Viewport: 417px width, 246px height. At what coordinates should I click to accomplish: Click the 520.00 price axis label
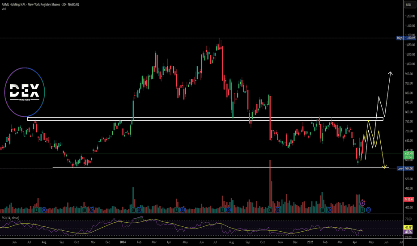pyautogui.click(x=409, y=179)
